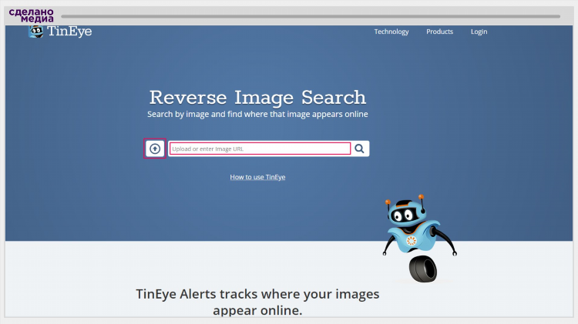Click the 'TinEye Alerts tracks where your images' text

[257, 294]
